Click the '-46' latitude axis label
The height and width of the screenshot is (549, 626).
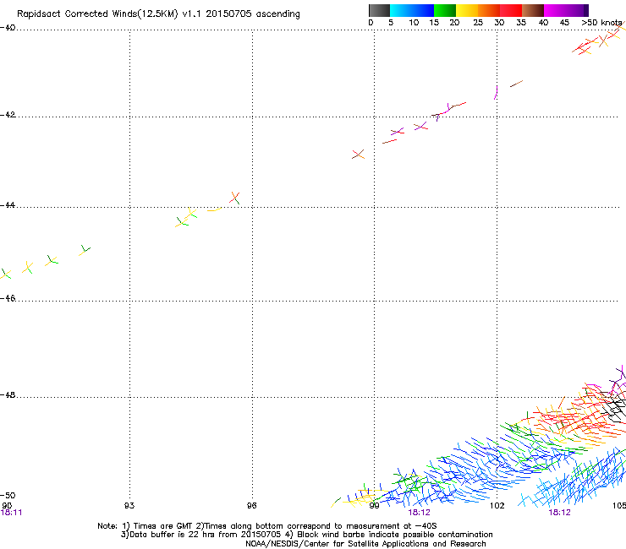pos(8,298)
